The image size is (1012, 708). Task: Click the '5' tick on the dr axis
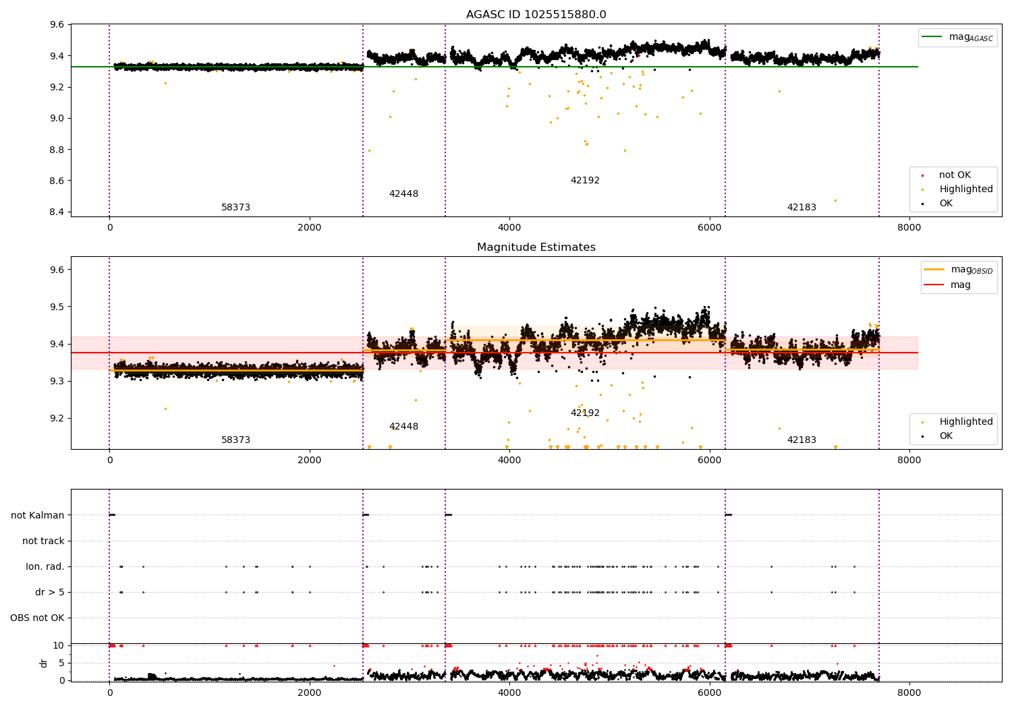61,663
